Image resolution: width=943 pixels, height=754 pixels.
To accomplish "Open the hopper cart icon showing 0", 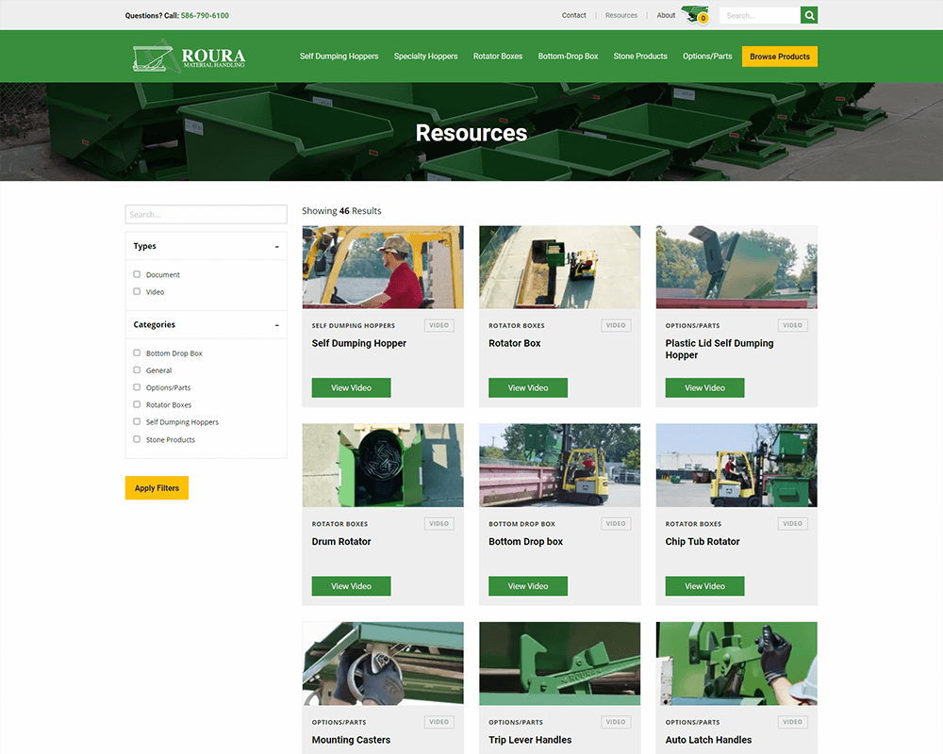I will click(x=694, y=13).
